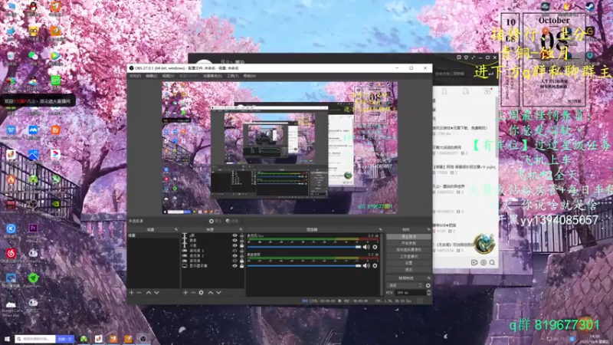Viewport: 613px width, 345px height.
Task: Move the scene down with the arrow icon
Action: [x=156, y=292]
